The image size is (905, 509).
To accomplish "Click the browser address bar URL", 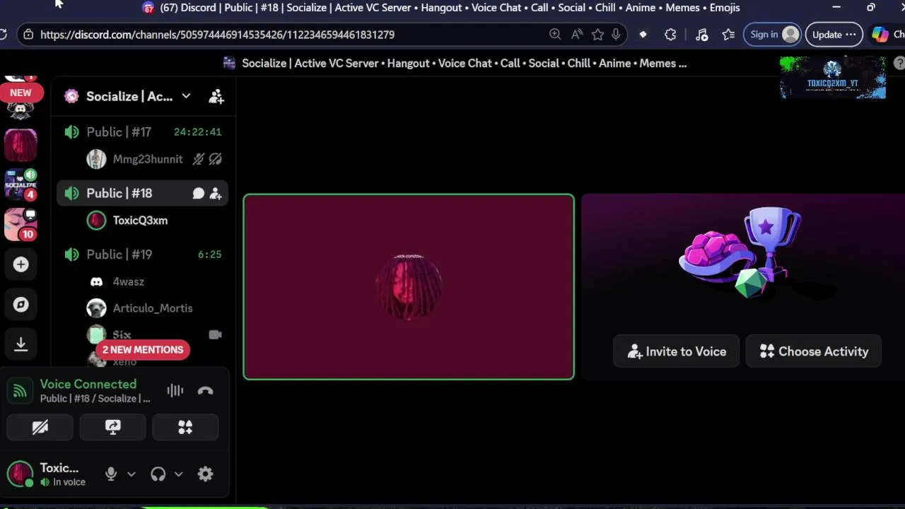I will click(x=218, y=35).
